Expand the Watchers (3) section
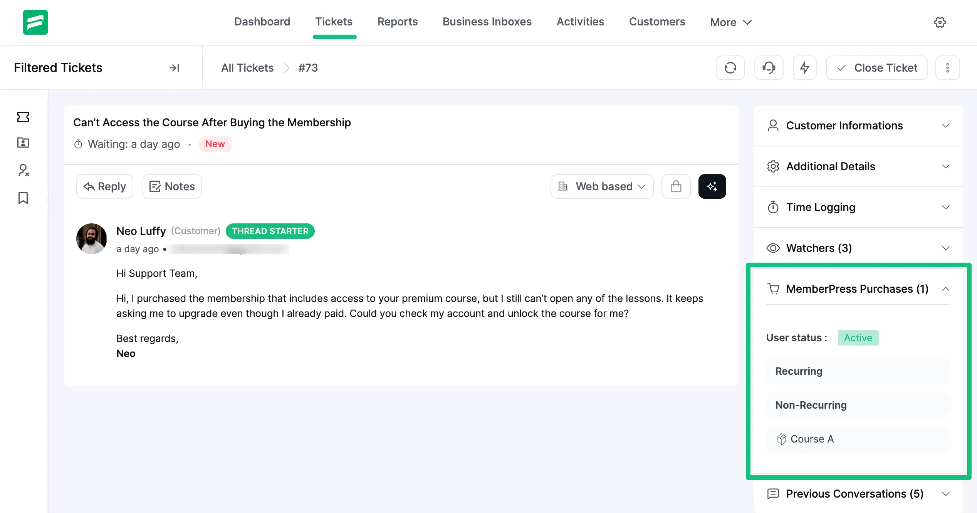 pos(945,248)
